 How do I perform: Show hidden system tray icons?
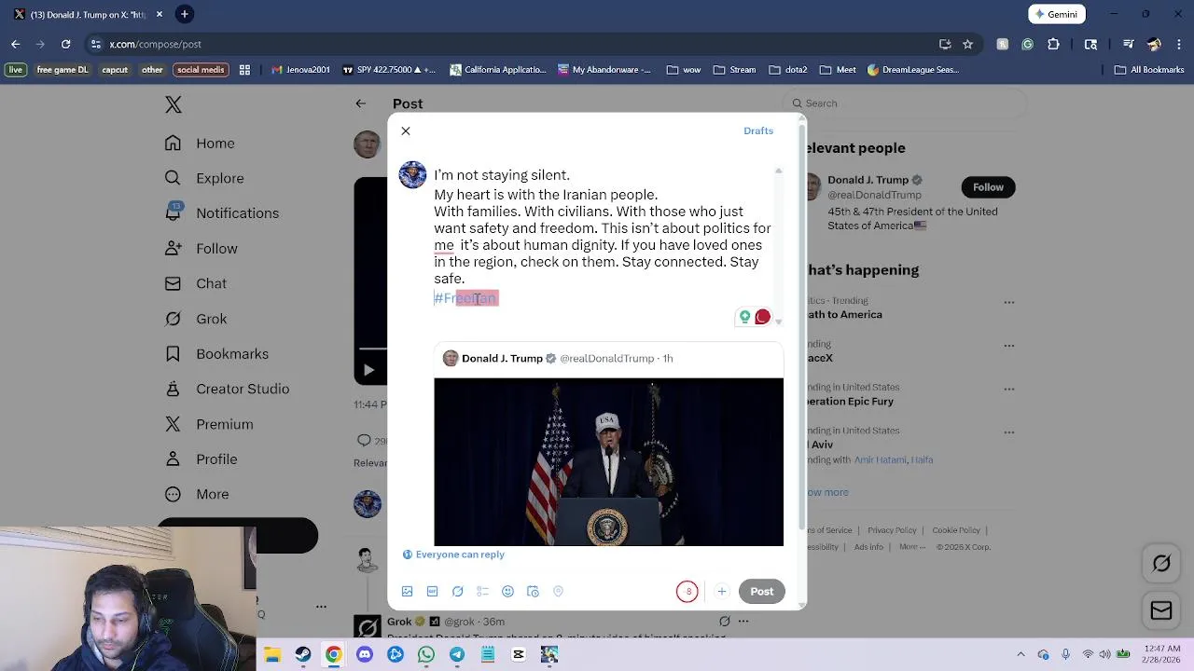pyautogui.click(x=1020, y=654)
